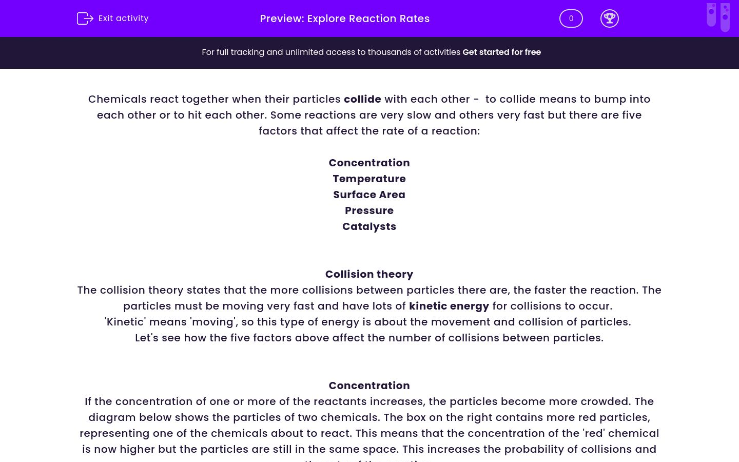The height and width of the screenshot is (462, 739).
Task: Click the Exit activity label
Action: (x=123, y=18)
